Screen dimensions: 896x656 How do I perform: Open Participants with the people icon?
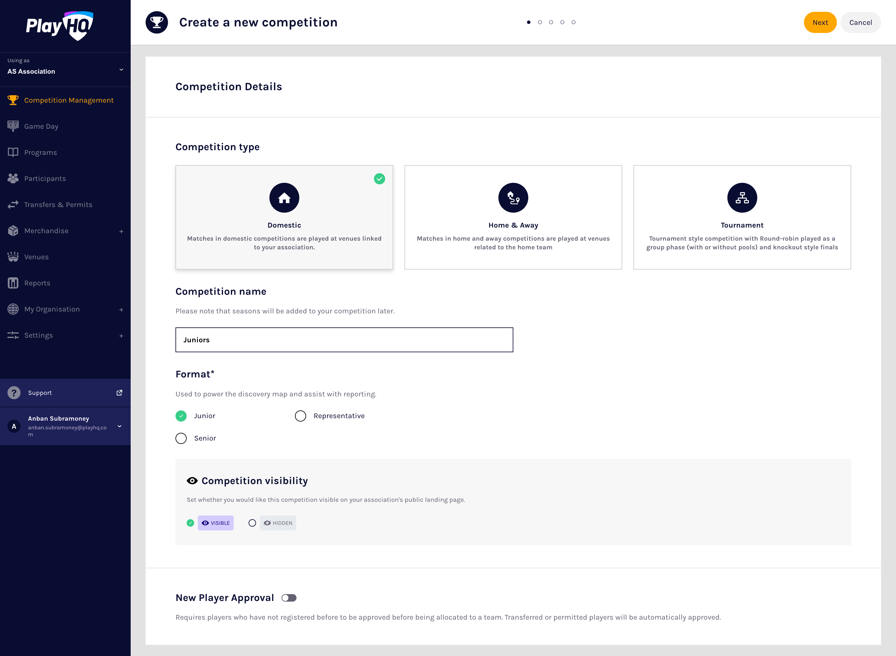13,178
